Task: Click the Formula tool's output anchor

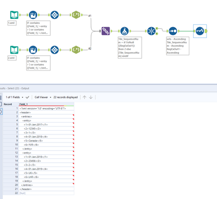Action: tap(130, 31)
